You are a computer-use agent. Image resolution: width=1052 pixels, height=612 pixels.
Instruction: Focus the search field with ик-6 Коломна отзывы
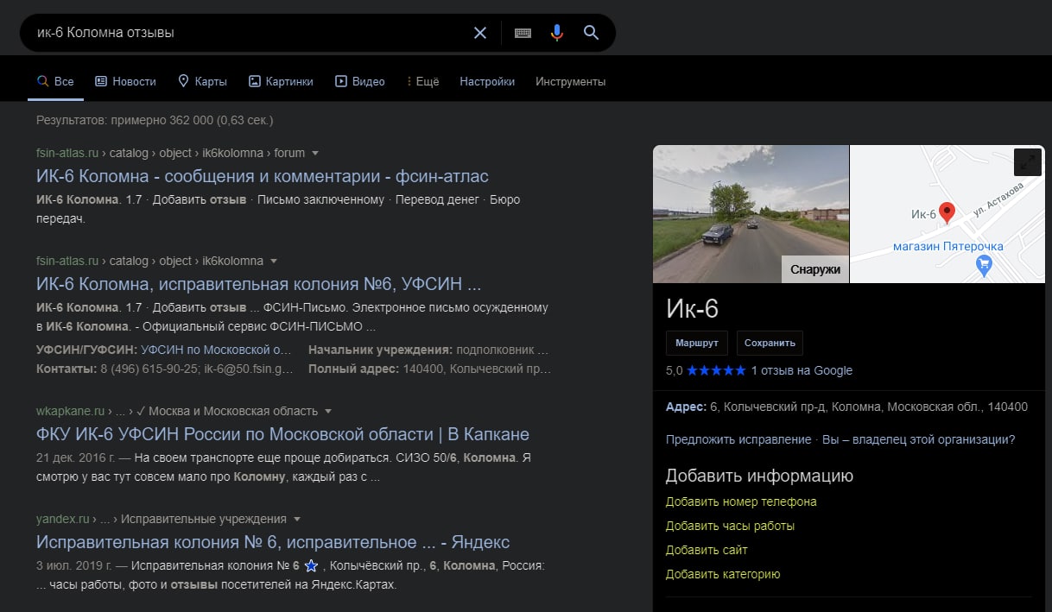pyautogui.click(x=250, y=33)
